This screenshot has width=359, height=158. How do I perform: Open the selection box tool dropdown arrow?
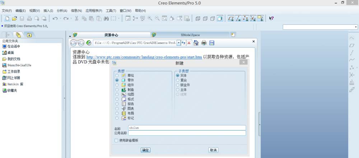point(119,19)
